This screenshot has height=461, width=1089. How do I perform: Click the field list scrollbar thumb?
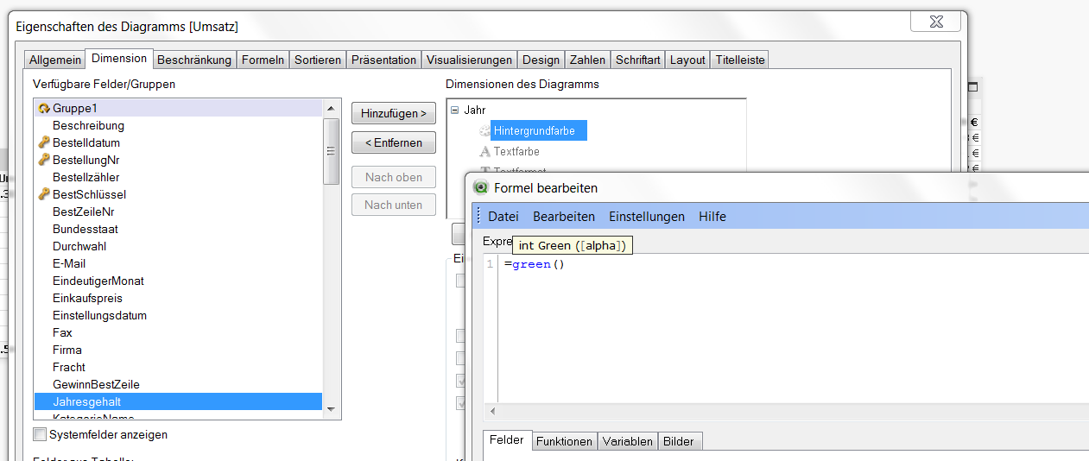click(x=331, y=150)
